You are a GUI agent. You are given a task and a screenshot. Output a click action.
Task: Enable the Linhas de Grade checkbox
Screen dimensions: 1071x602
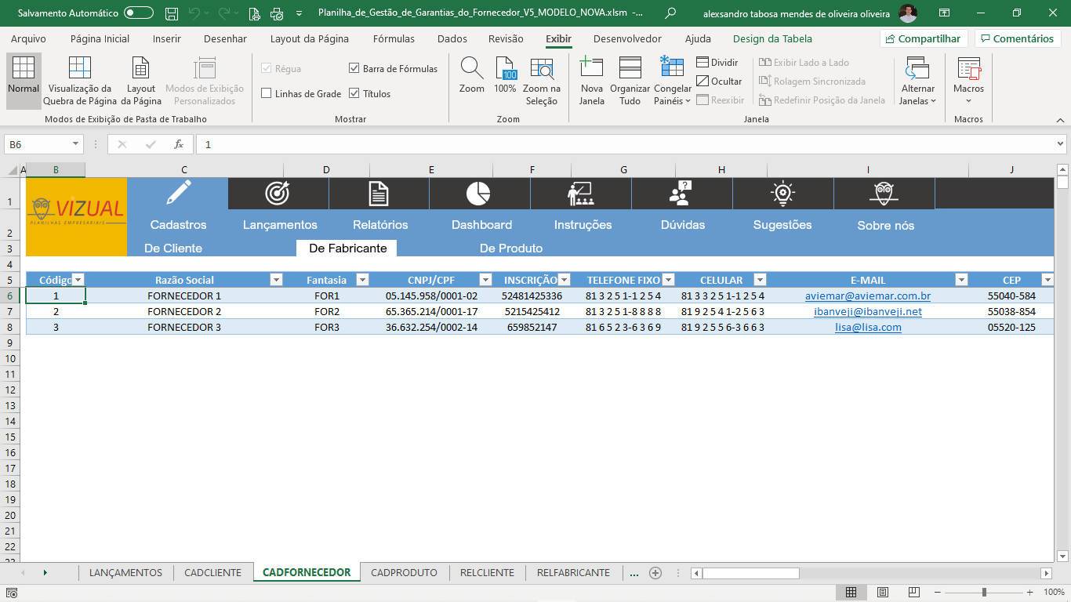pyautogui.click(x=267, y=94)
